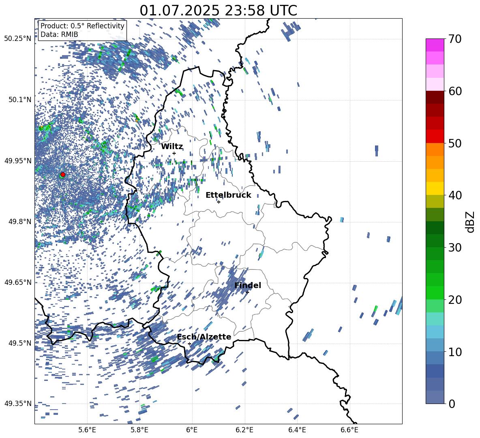
Task: Select the Wiltz city label
Action: coord(172,147)
